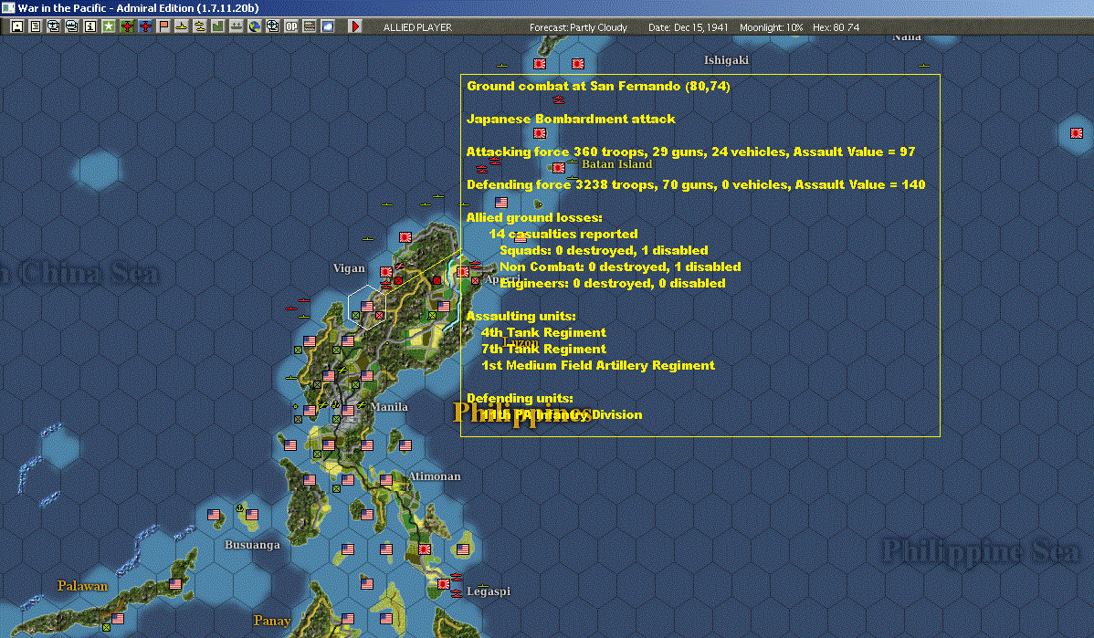
Task: Select the red plane on green icon
Action: (x=126, y=26)
